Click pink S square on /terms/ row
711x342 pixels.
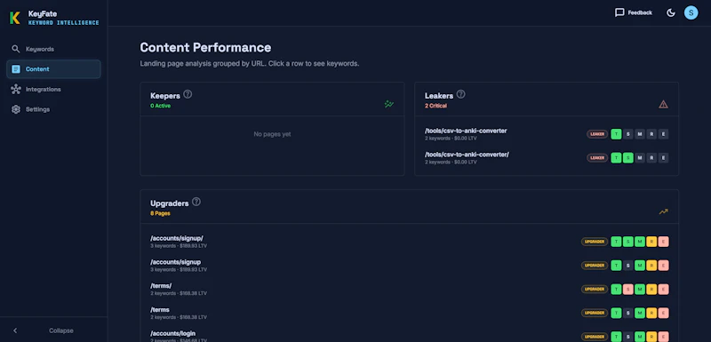point(628,289)
